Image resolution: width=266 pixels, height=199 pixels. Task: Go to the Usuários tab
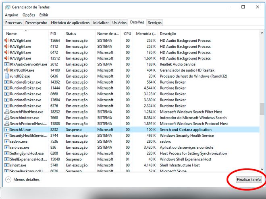tap(119, 23)
